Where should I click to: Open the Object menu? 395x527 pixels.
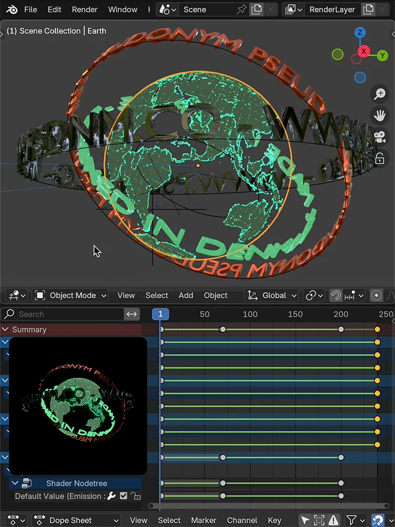pyautogui.click(x=215, y=296)
